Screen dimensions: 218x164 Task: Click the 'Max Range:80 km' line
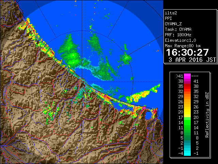[183, 46]
